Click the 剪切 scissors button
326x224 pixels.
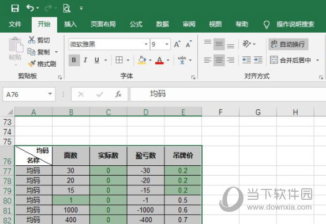39,40
